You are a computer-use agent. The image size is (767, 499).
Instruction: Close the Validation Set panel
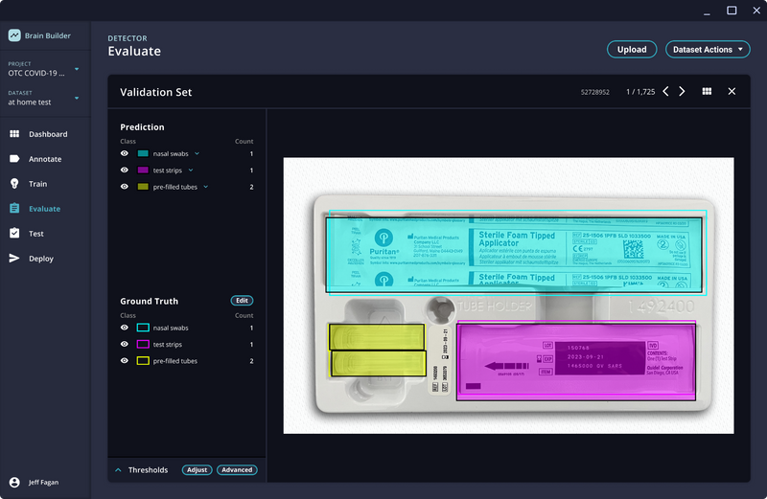coord(732,92)
